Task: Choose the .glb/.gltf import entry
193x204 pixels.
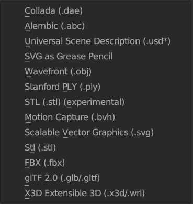Action: (96, 178)
